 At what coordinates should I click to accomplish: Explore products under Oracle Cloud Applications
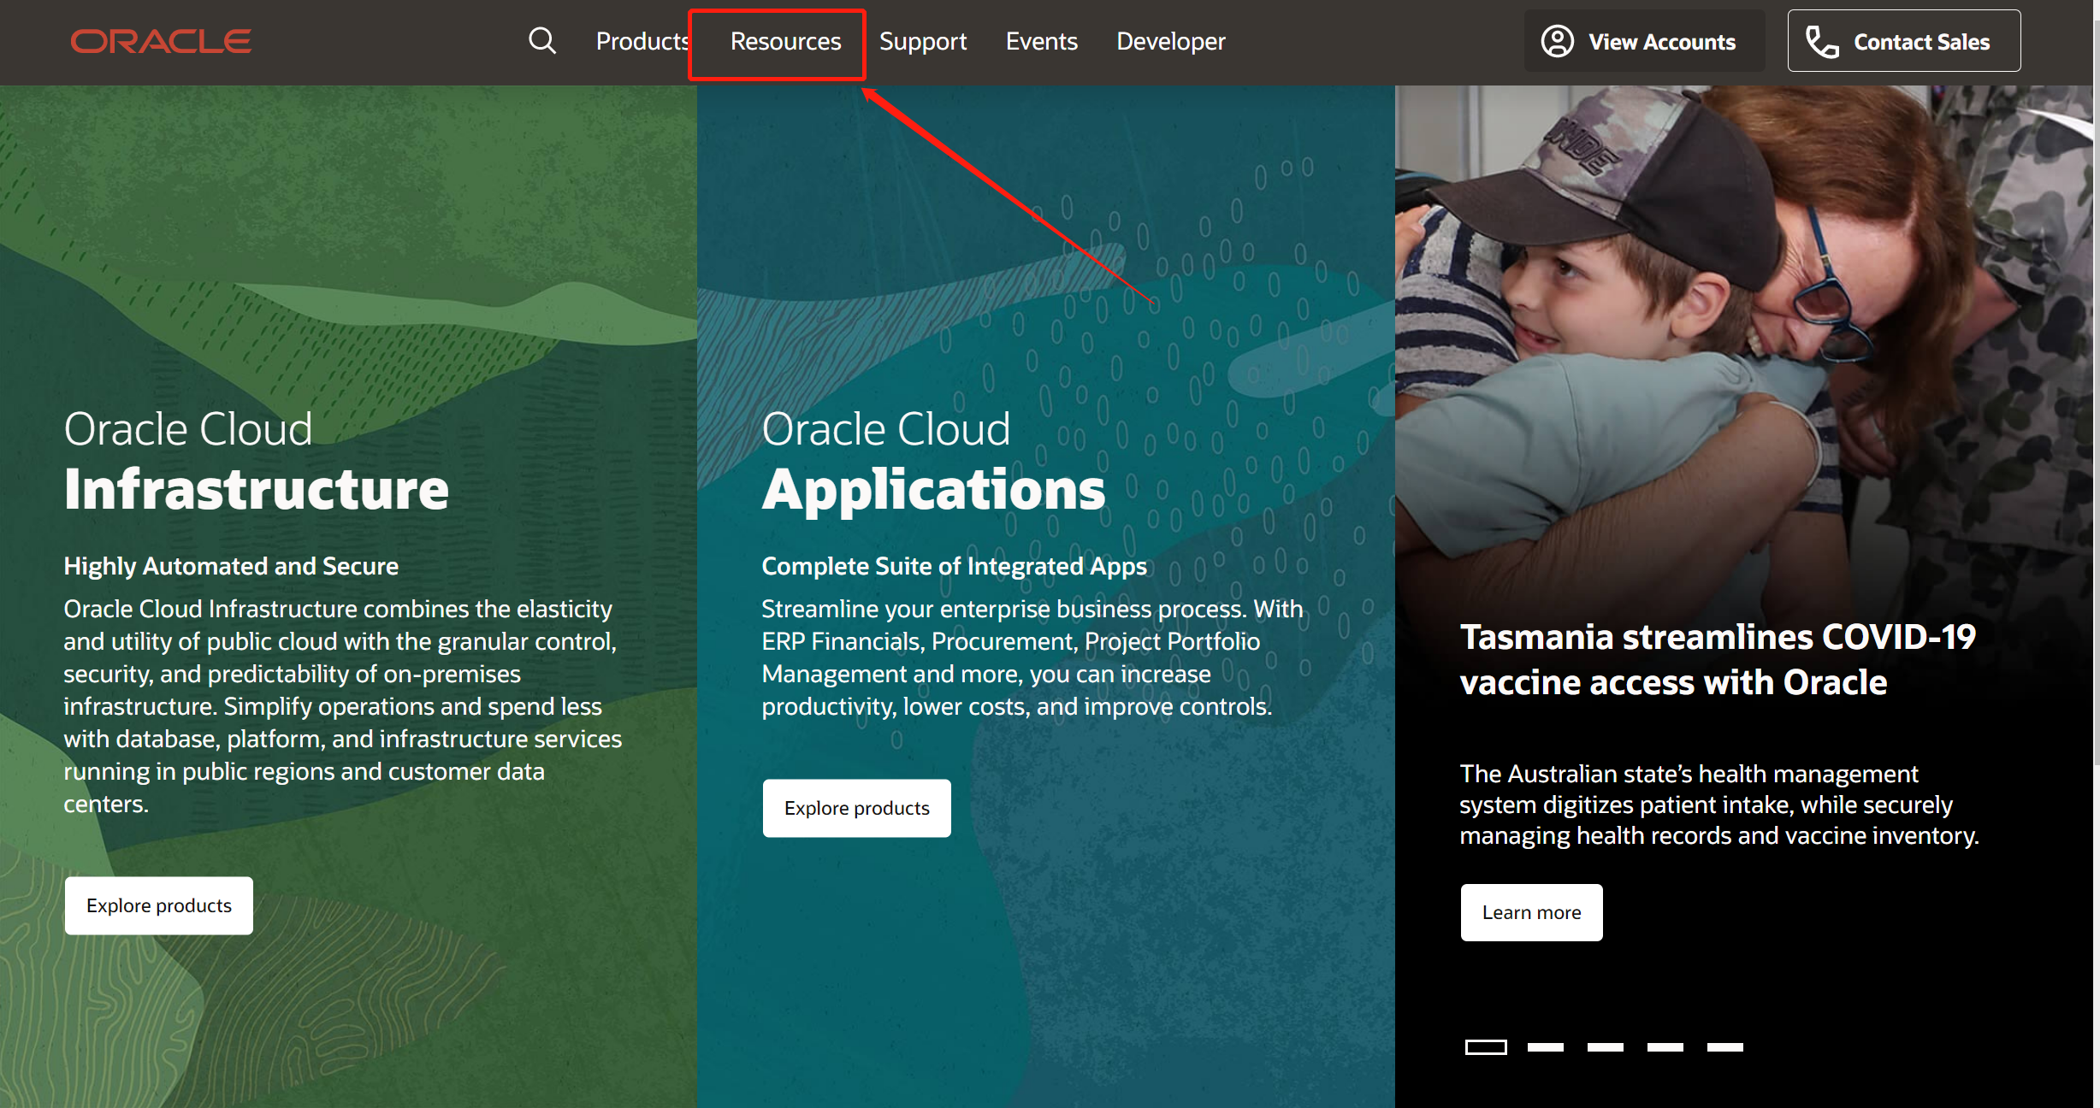coord(856,808)
